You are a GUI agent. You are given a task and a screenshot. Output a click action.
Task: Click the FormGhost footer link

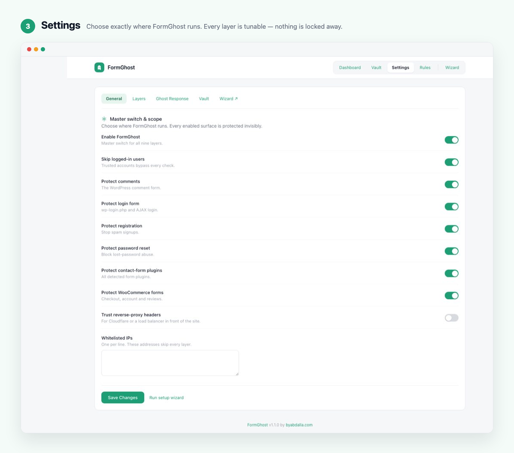[x=257, y=425]
